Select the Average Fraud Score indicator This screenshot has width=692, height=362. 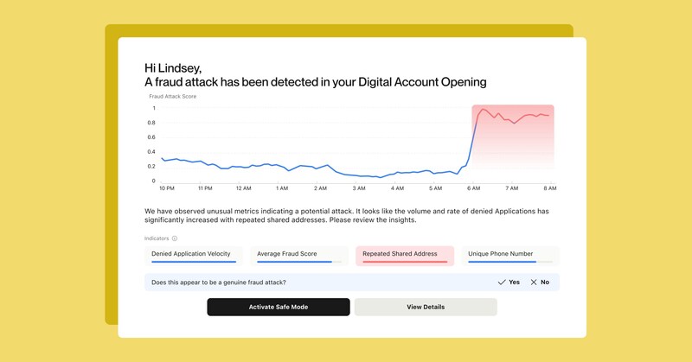(299, 255)
